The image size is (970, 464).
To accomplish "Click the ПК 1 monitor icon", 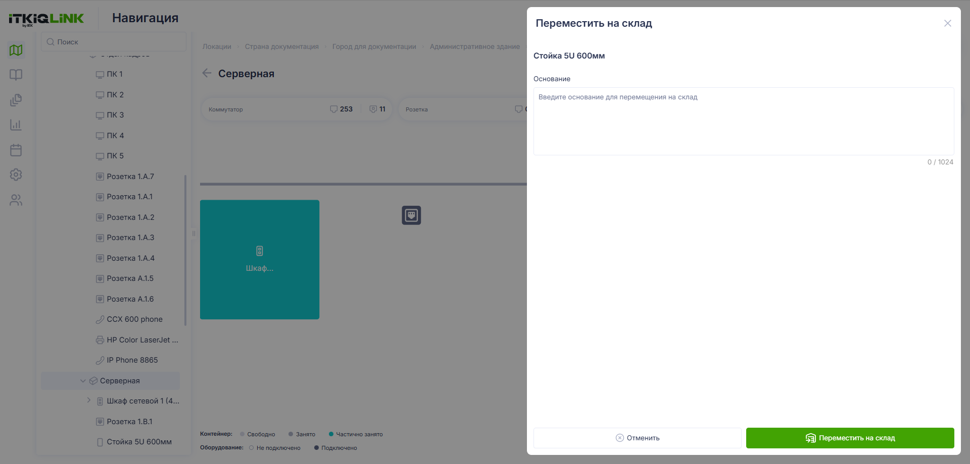I will pos(100,75).
